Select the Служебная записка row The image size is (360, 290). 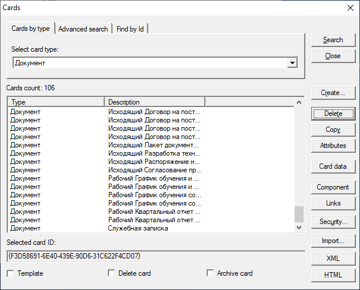[138, 228]
